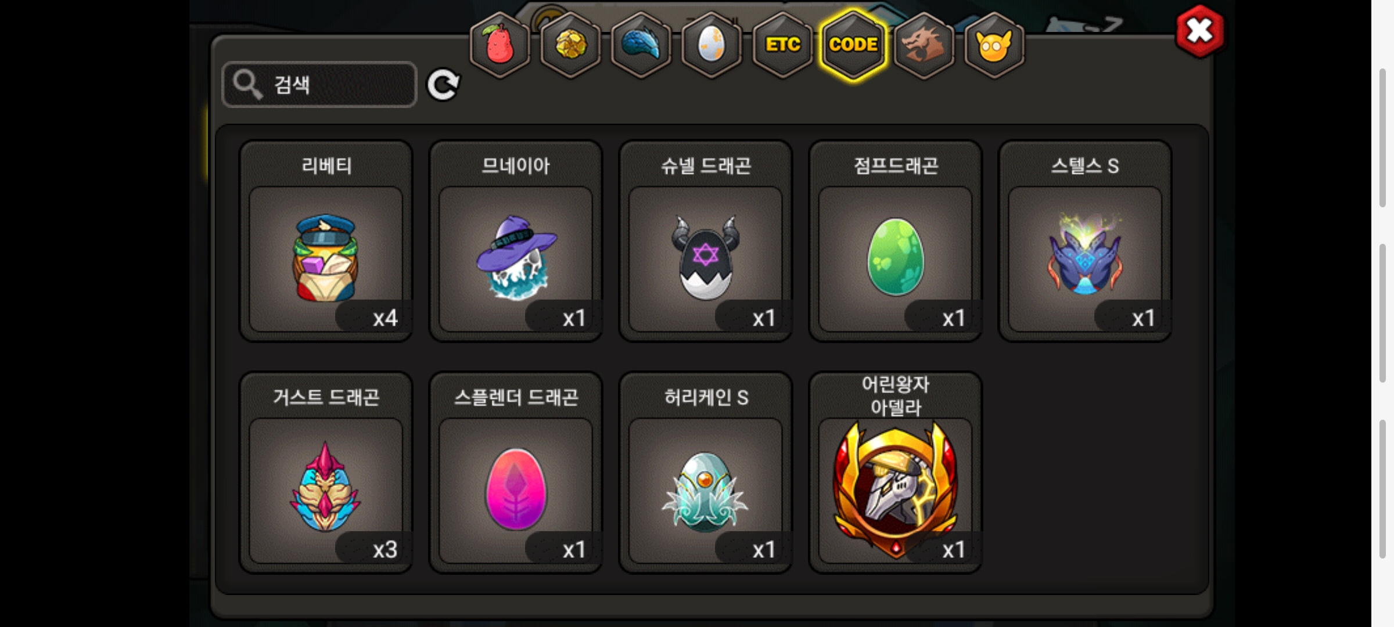Screen dimensions: 1394x627
Task: Pick the 슈넬 드래곤 horned egg
Action: 706,241
